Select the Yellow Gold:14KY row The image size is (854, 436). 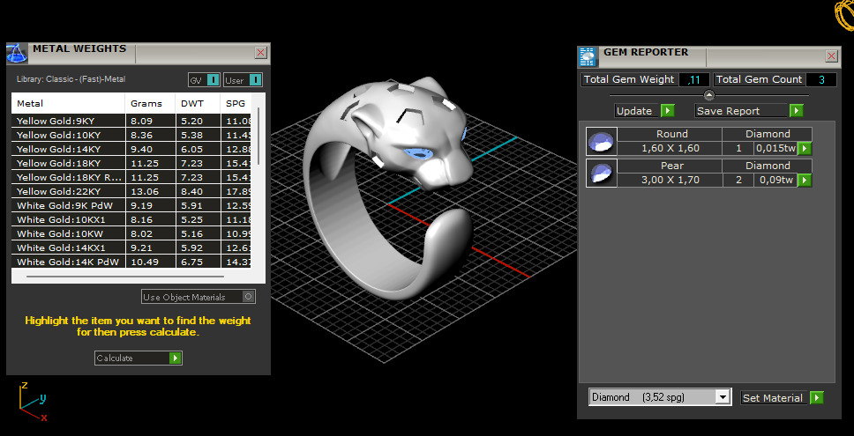tap(131, 149)
